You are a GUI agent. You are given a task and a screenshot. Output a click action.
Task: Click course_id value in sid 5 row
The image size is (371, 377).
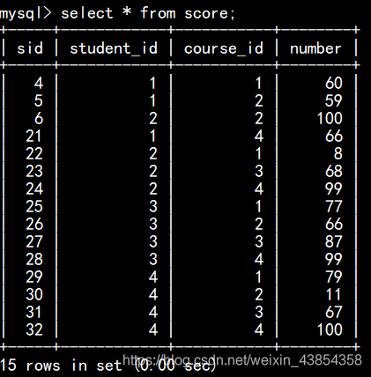pyautogui.click(x=259, y=100)
